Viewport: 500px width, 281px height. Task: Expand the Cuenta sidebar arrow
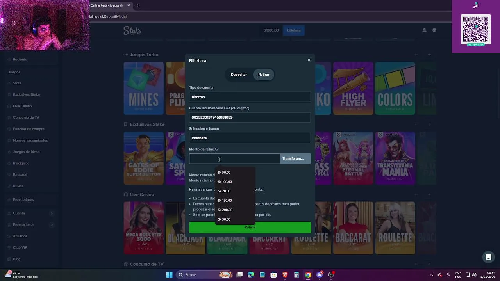(x=52, y=213)
